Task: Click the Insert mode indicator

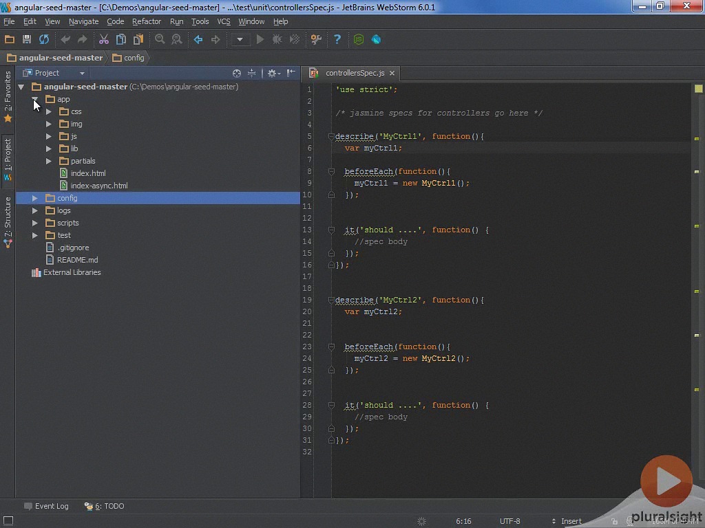Action: point(571,521)
